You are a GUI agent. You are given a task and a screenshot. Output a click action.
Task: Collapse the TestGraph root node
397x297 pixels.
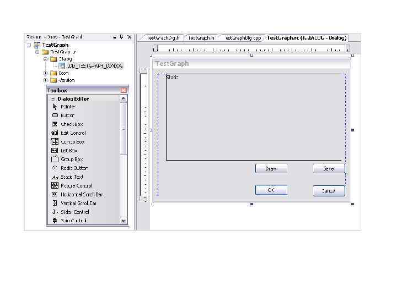29,45
